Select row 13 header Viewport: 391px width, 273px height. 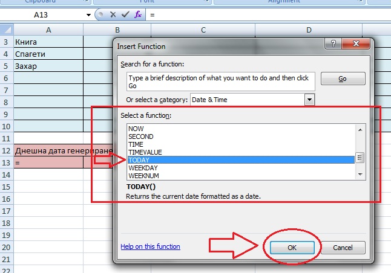pyautogui.click(x=5, y=162)
